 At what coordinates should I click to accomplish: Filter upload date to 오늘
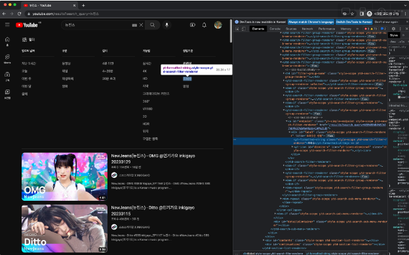point(24,71)
